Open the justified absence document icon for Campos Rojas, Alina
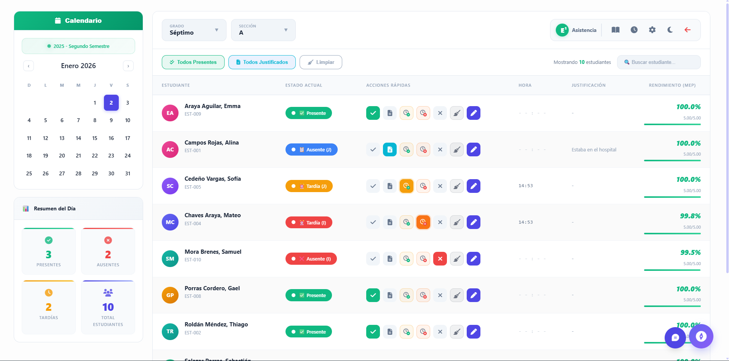The width and height of the screenshot is (729, 361). point(389,149)
